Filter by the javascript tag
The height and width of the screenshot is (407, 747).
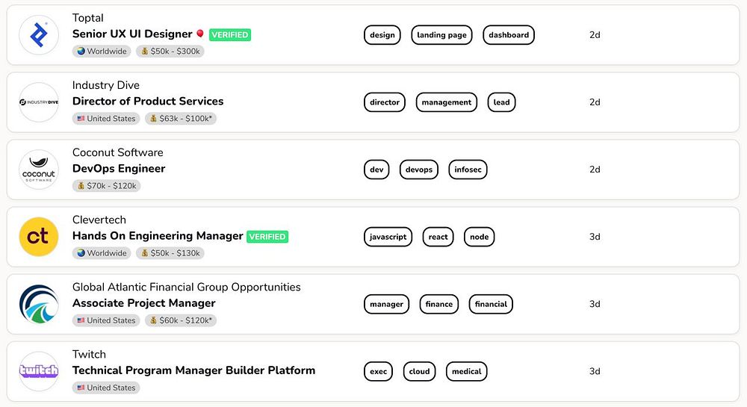coord(388,237)
